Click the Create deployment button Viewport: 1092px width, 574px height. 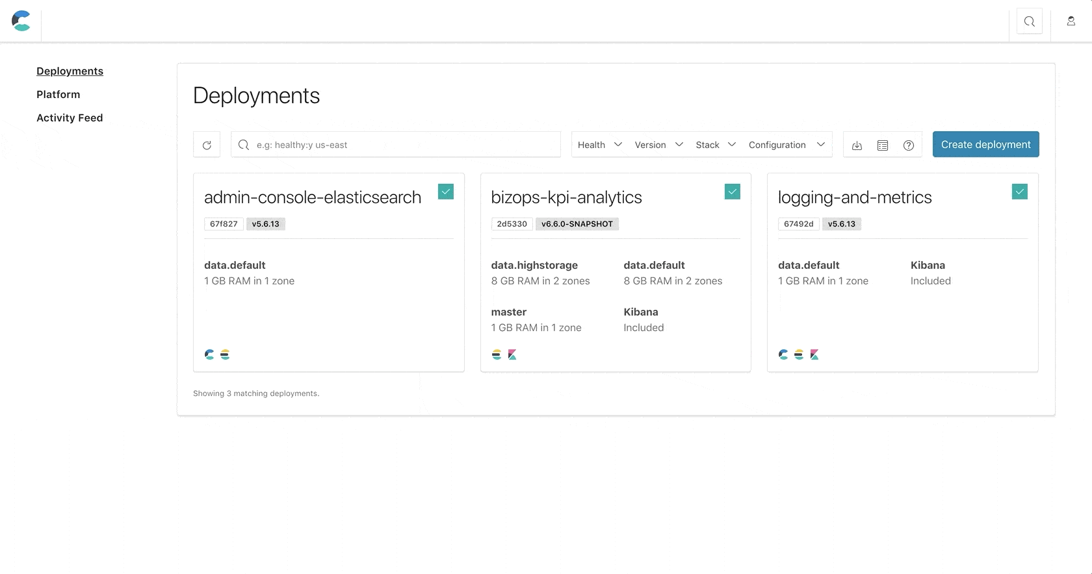click(985, 144)
